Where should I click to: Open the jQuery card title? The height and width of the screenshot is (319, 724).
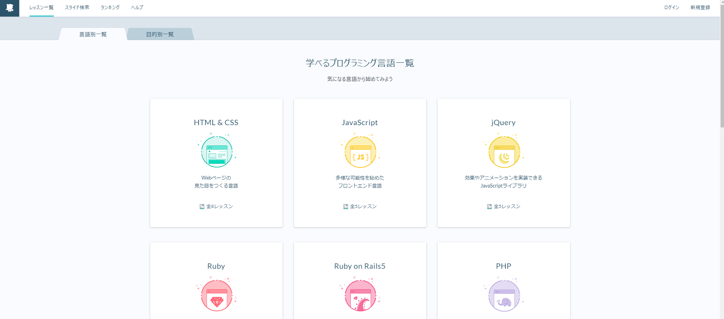click(504, 122)
